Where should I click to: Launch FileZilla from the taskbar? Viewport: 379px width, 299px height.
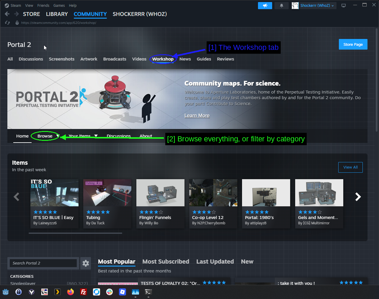84,292
